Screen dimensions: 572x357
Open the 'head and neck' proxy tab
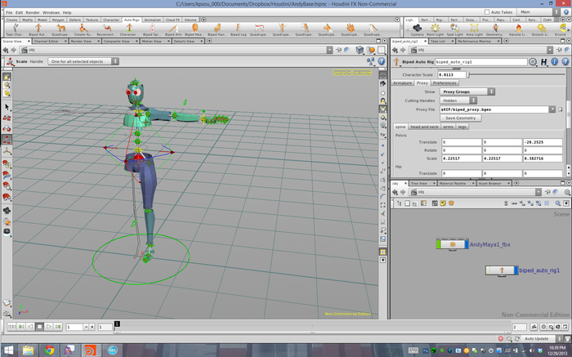[424, 127]
